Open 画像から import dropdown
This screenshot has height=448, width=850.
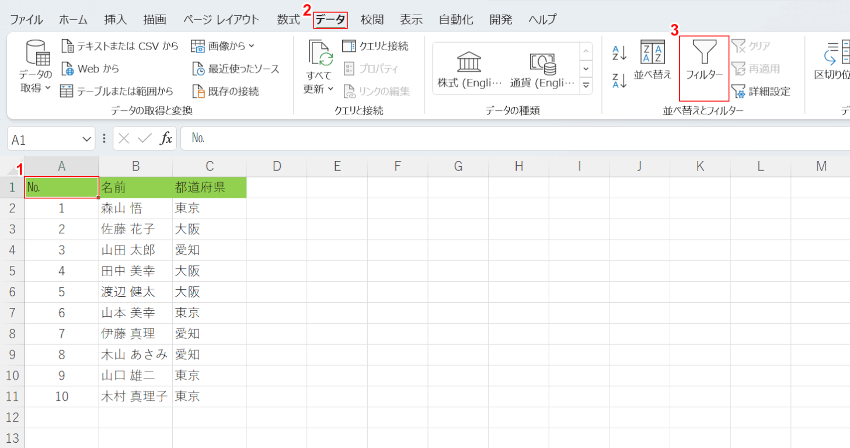click(223, 45)
